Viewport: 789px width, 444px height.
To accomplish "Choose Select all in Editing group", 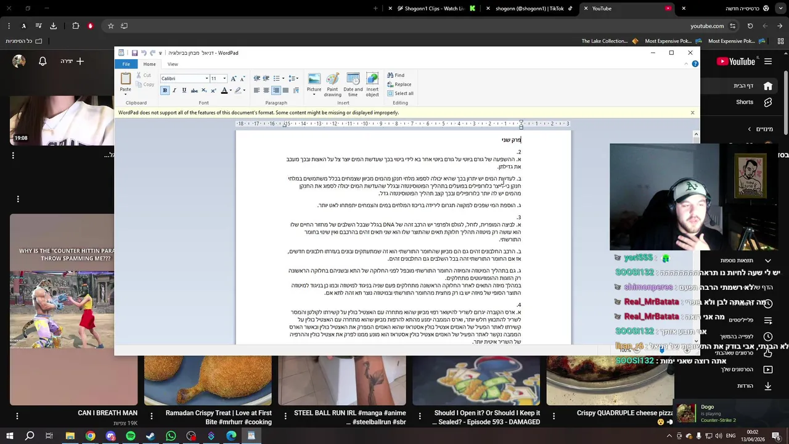I will click(x=400, y=94).
